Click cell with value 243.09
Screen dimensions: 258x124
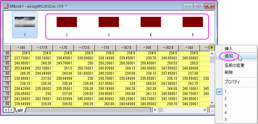pos(63,74)
